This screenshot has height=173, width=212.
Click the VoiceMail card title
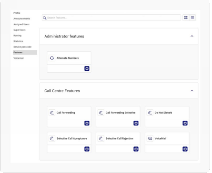[161, 138]
